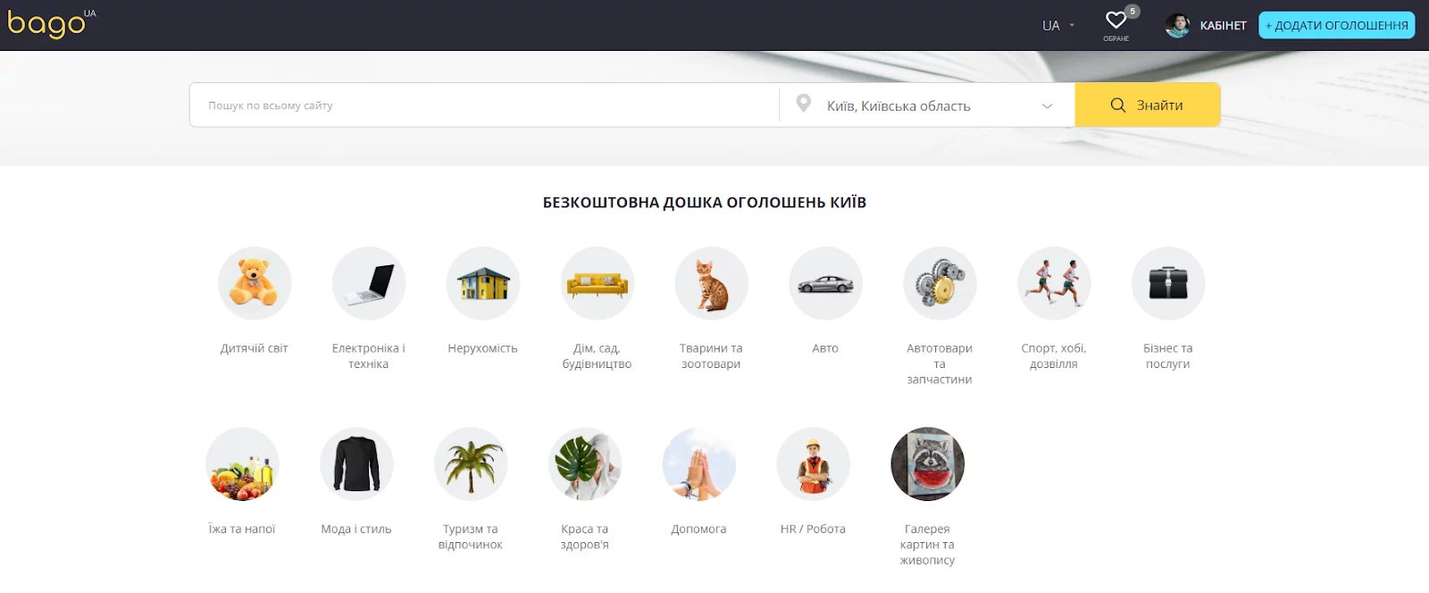Focus the site-wide search input field
This screenshot has width=1429, height=593.
484,105
